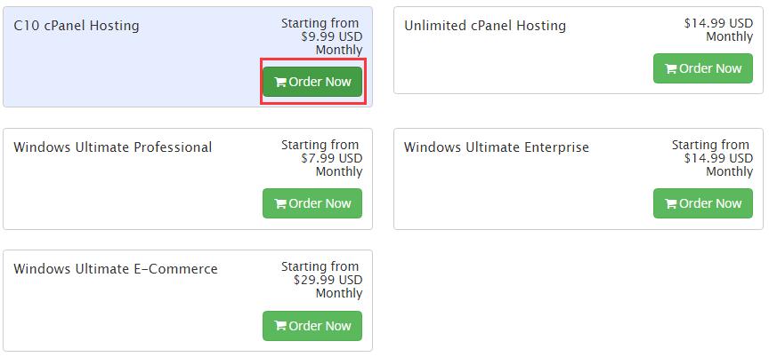
Task: Order the Unlimited cPanel Hosting plan
Action: click(x=702, y=68)
